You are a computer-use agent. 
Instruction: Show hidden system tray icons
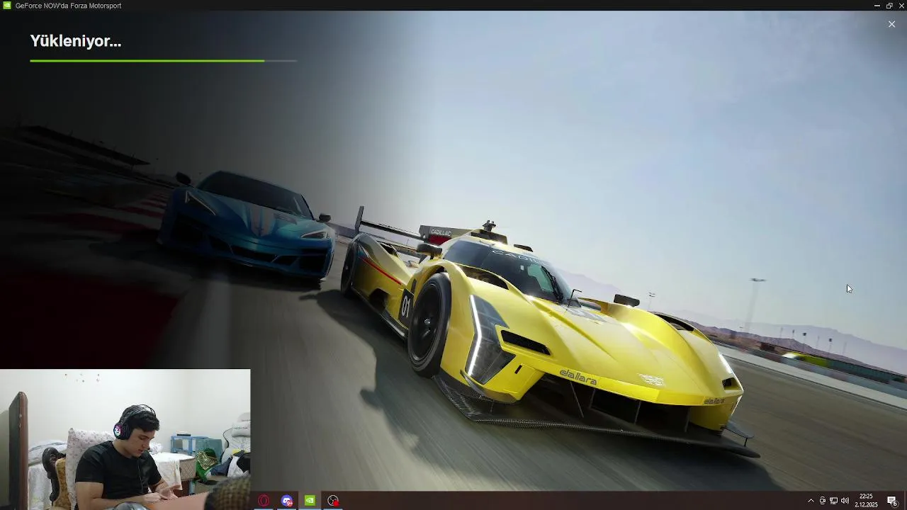[x=811, y=501]
